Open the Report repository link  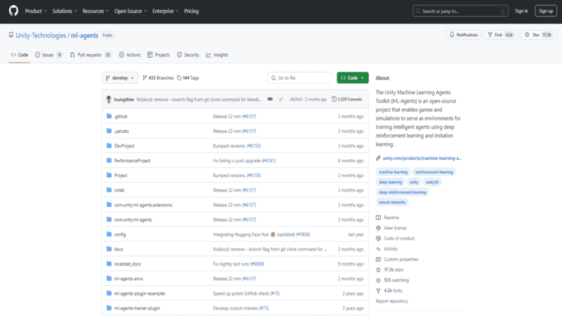pyautogui.click(x=392, y=301)
